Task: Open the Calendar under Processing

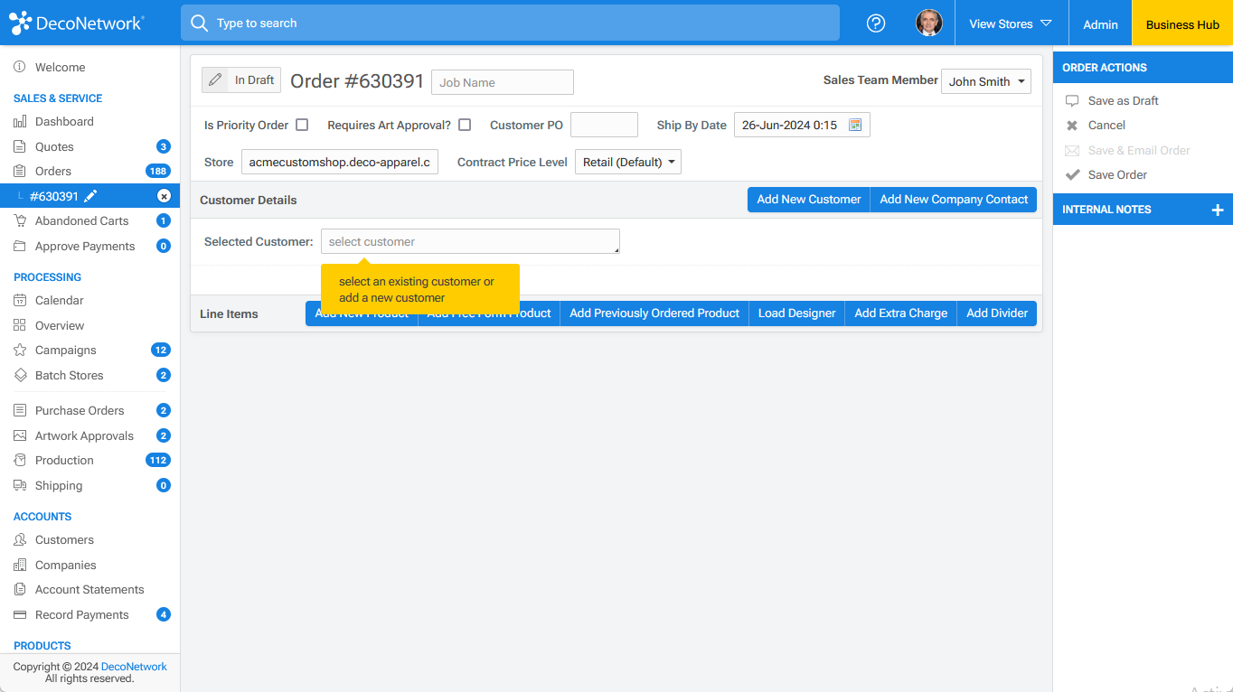Action: pos(58,300)
